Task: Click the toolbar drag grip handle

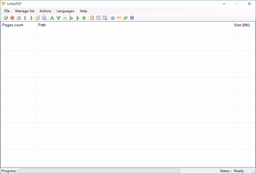Action: [x=1, y=18]
